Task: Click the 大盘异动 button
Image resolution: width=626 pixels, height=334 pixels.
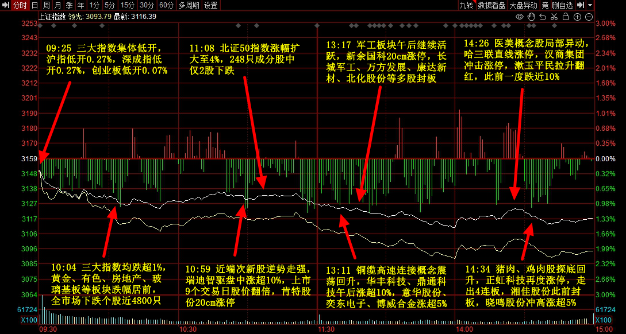Action: (523, 5)
